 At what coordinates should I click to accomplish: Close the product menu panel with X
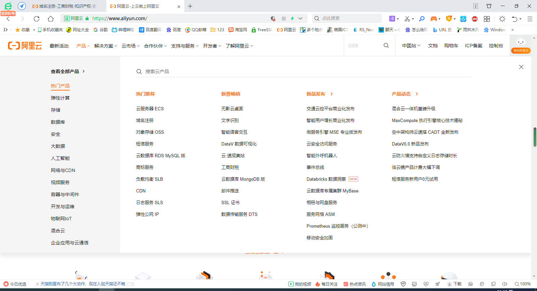pyautogui.click(x=521, y=67)
